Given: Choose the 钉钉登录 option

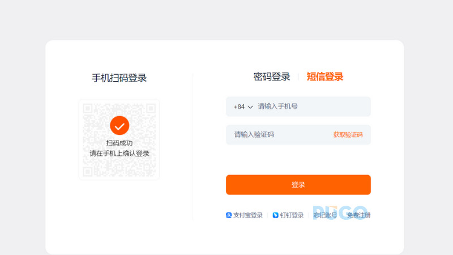Looking at the screenshot, I should [292, 215].
